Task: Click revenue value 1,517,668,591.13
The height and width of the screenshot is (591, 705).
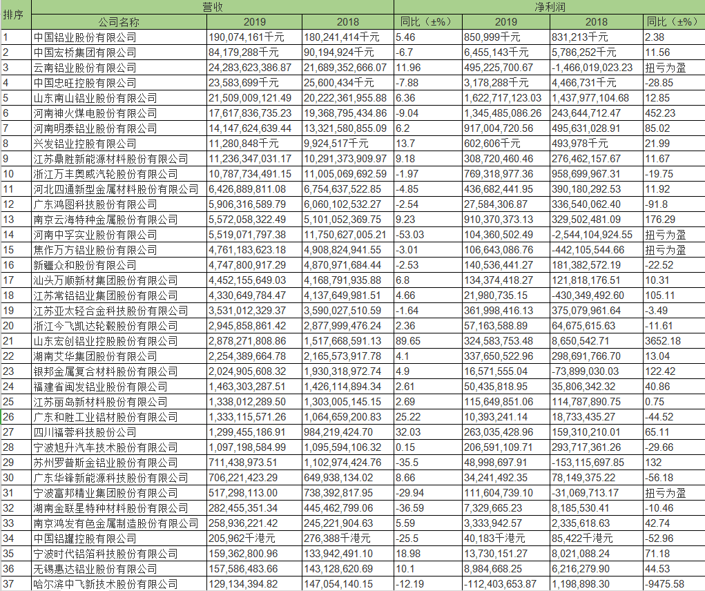Action: click(348, 341)
